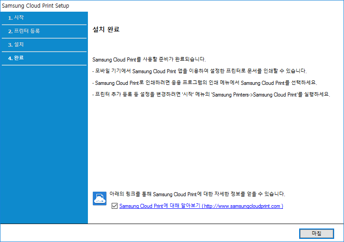344x242 pixels.
Task: Click the 'Samsung Cloud Print를 사용할 준비가' line
Action: coord(149,59)
